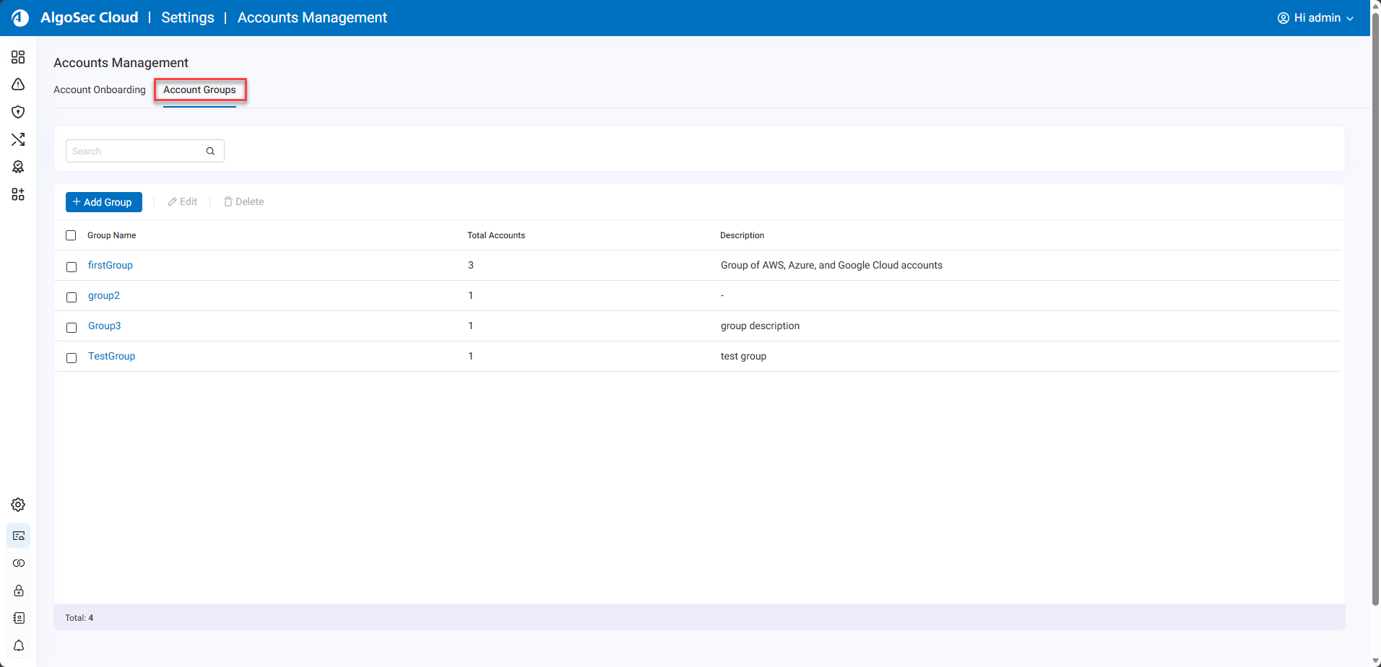1381x667 pixels.
Task: Open the dashboard grid icon in sidebar
Action: pyautogui.click(x=18, y=57)
